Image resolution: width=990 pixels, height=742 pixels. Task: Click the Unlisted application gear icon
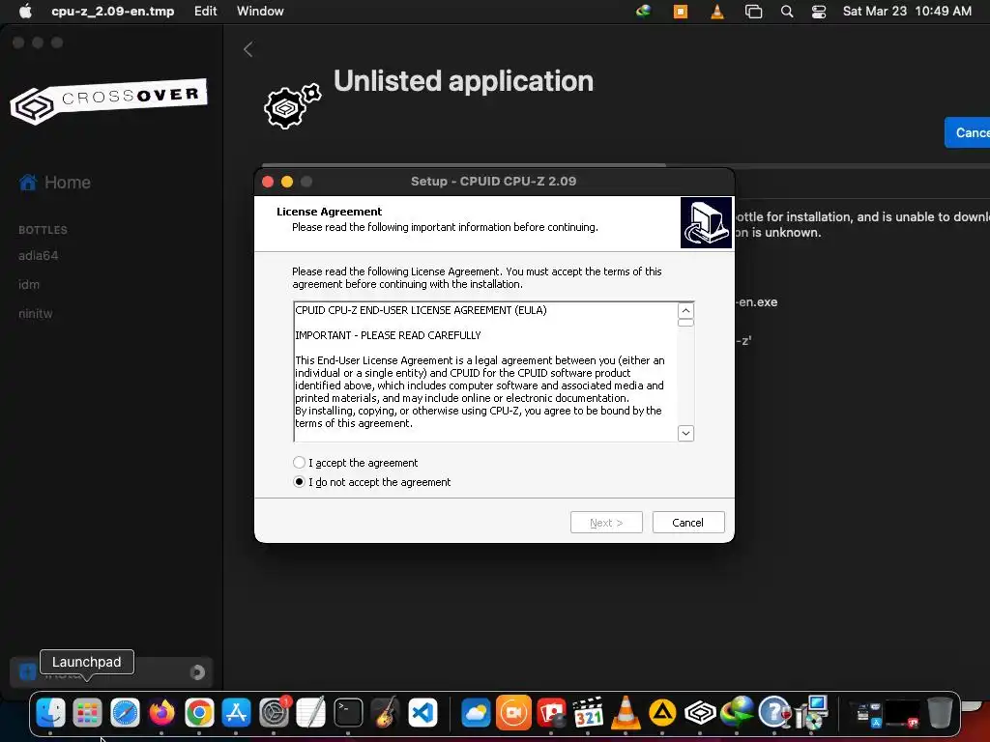click(x=292, y=105)
